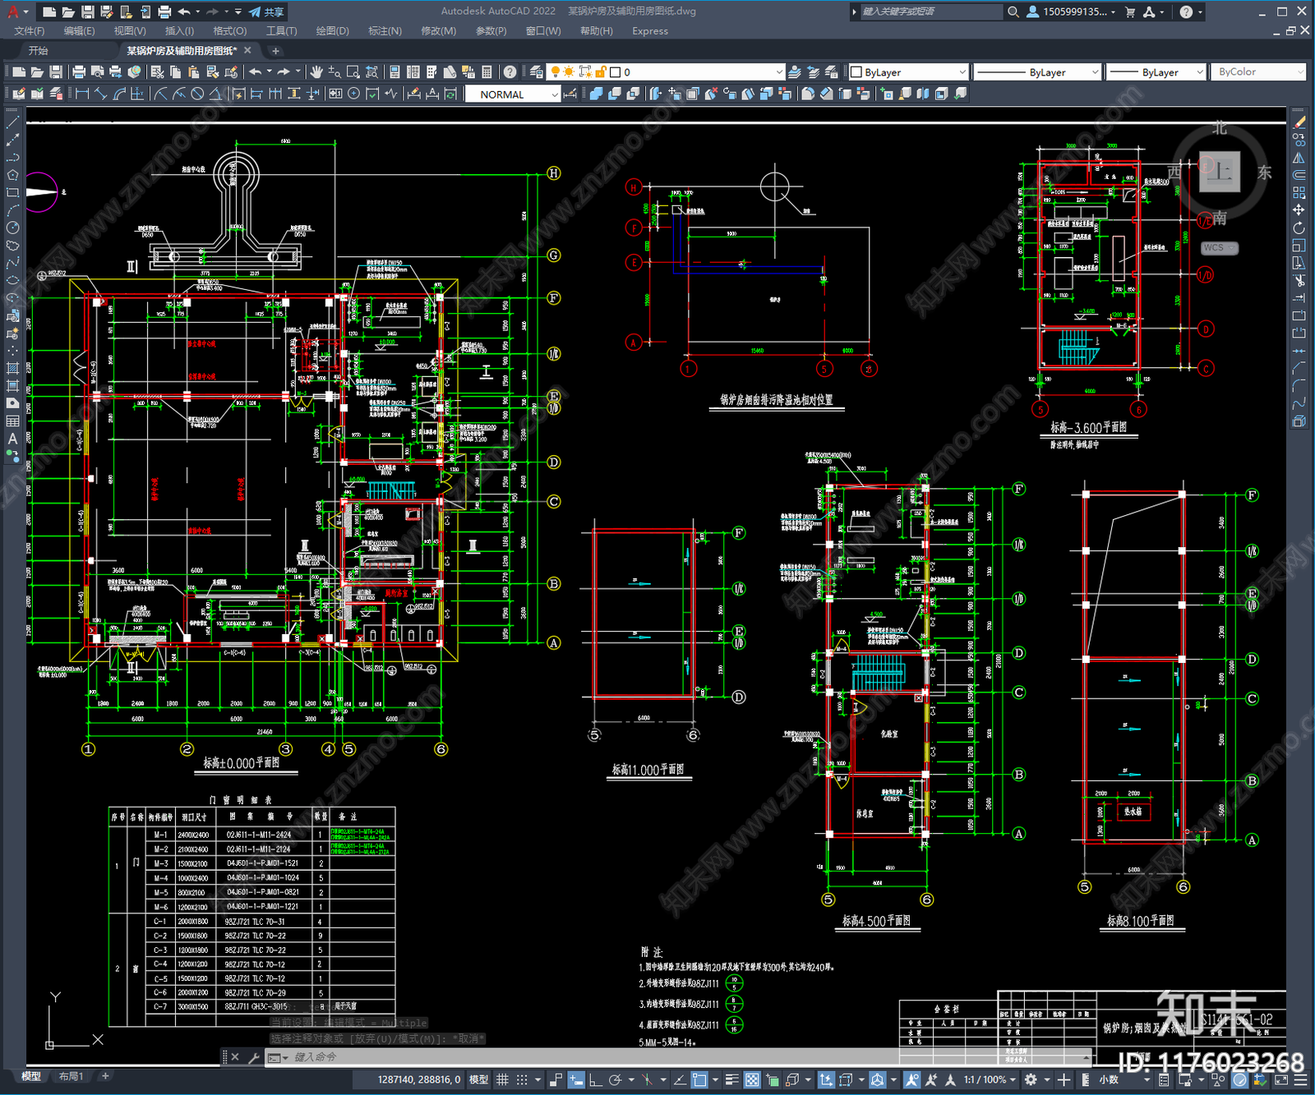Screen dimensions: 1315x1095
Task: Click the Zoom Window icon
Action: [353, 72]
